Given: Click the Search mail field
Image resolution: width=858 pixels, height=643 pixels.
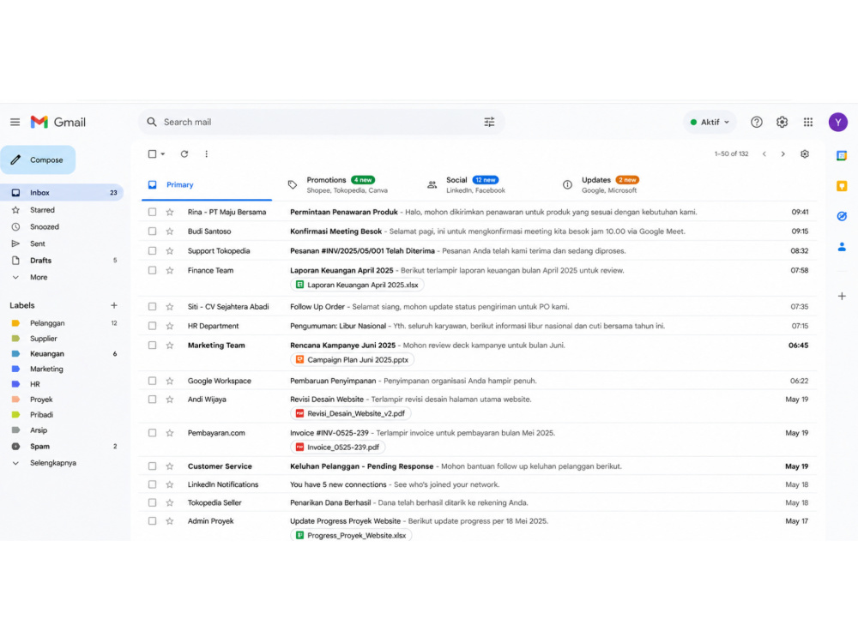Looking at the screenshot, I should [x=321, y=122].
